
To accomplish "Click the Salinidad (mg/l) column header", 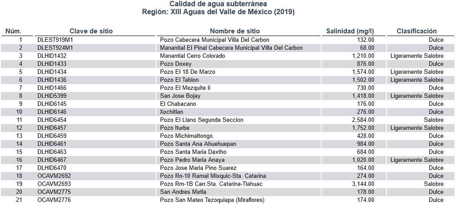I will 350,31.
